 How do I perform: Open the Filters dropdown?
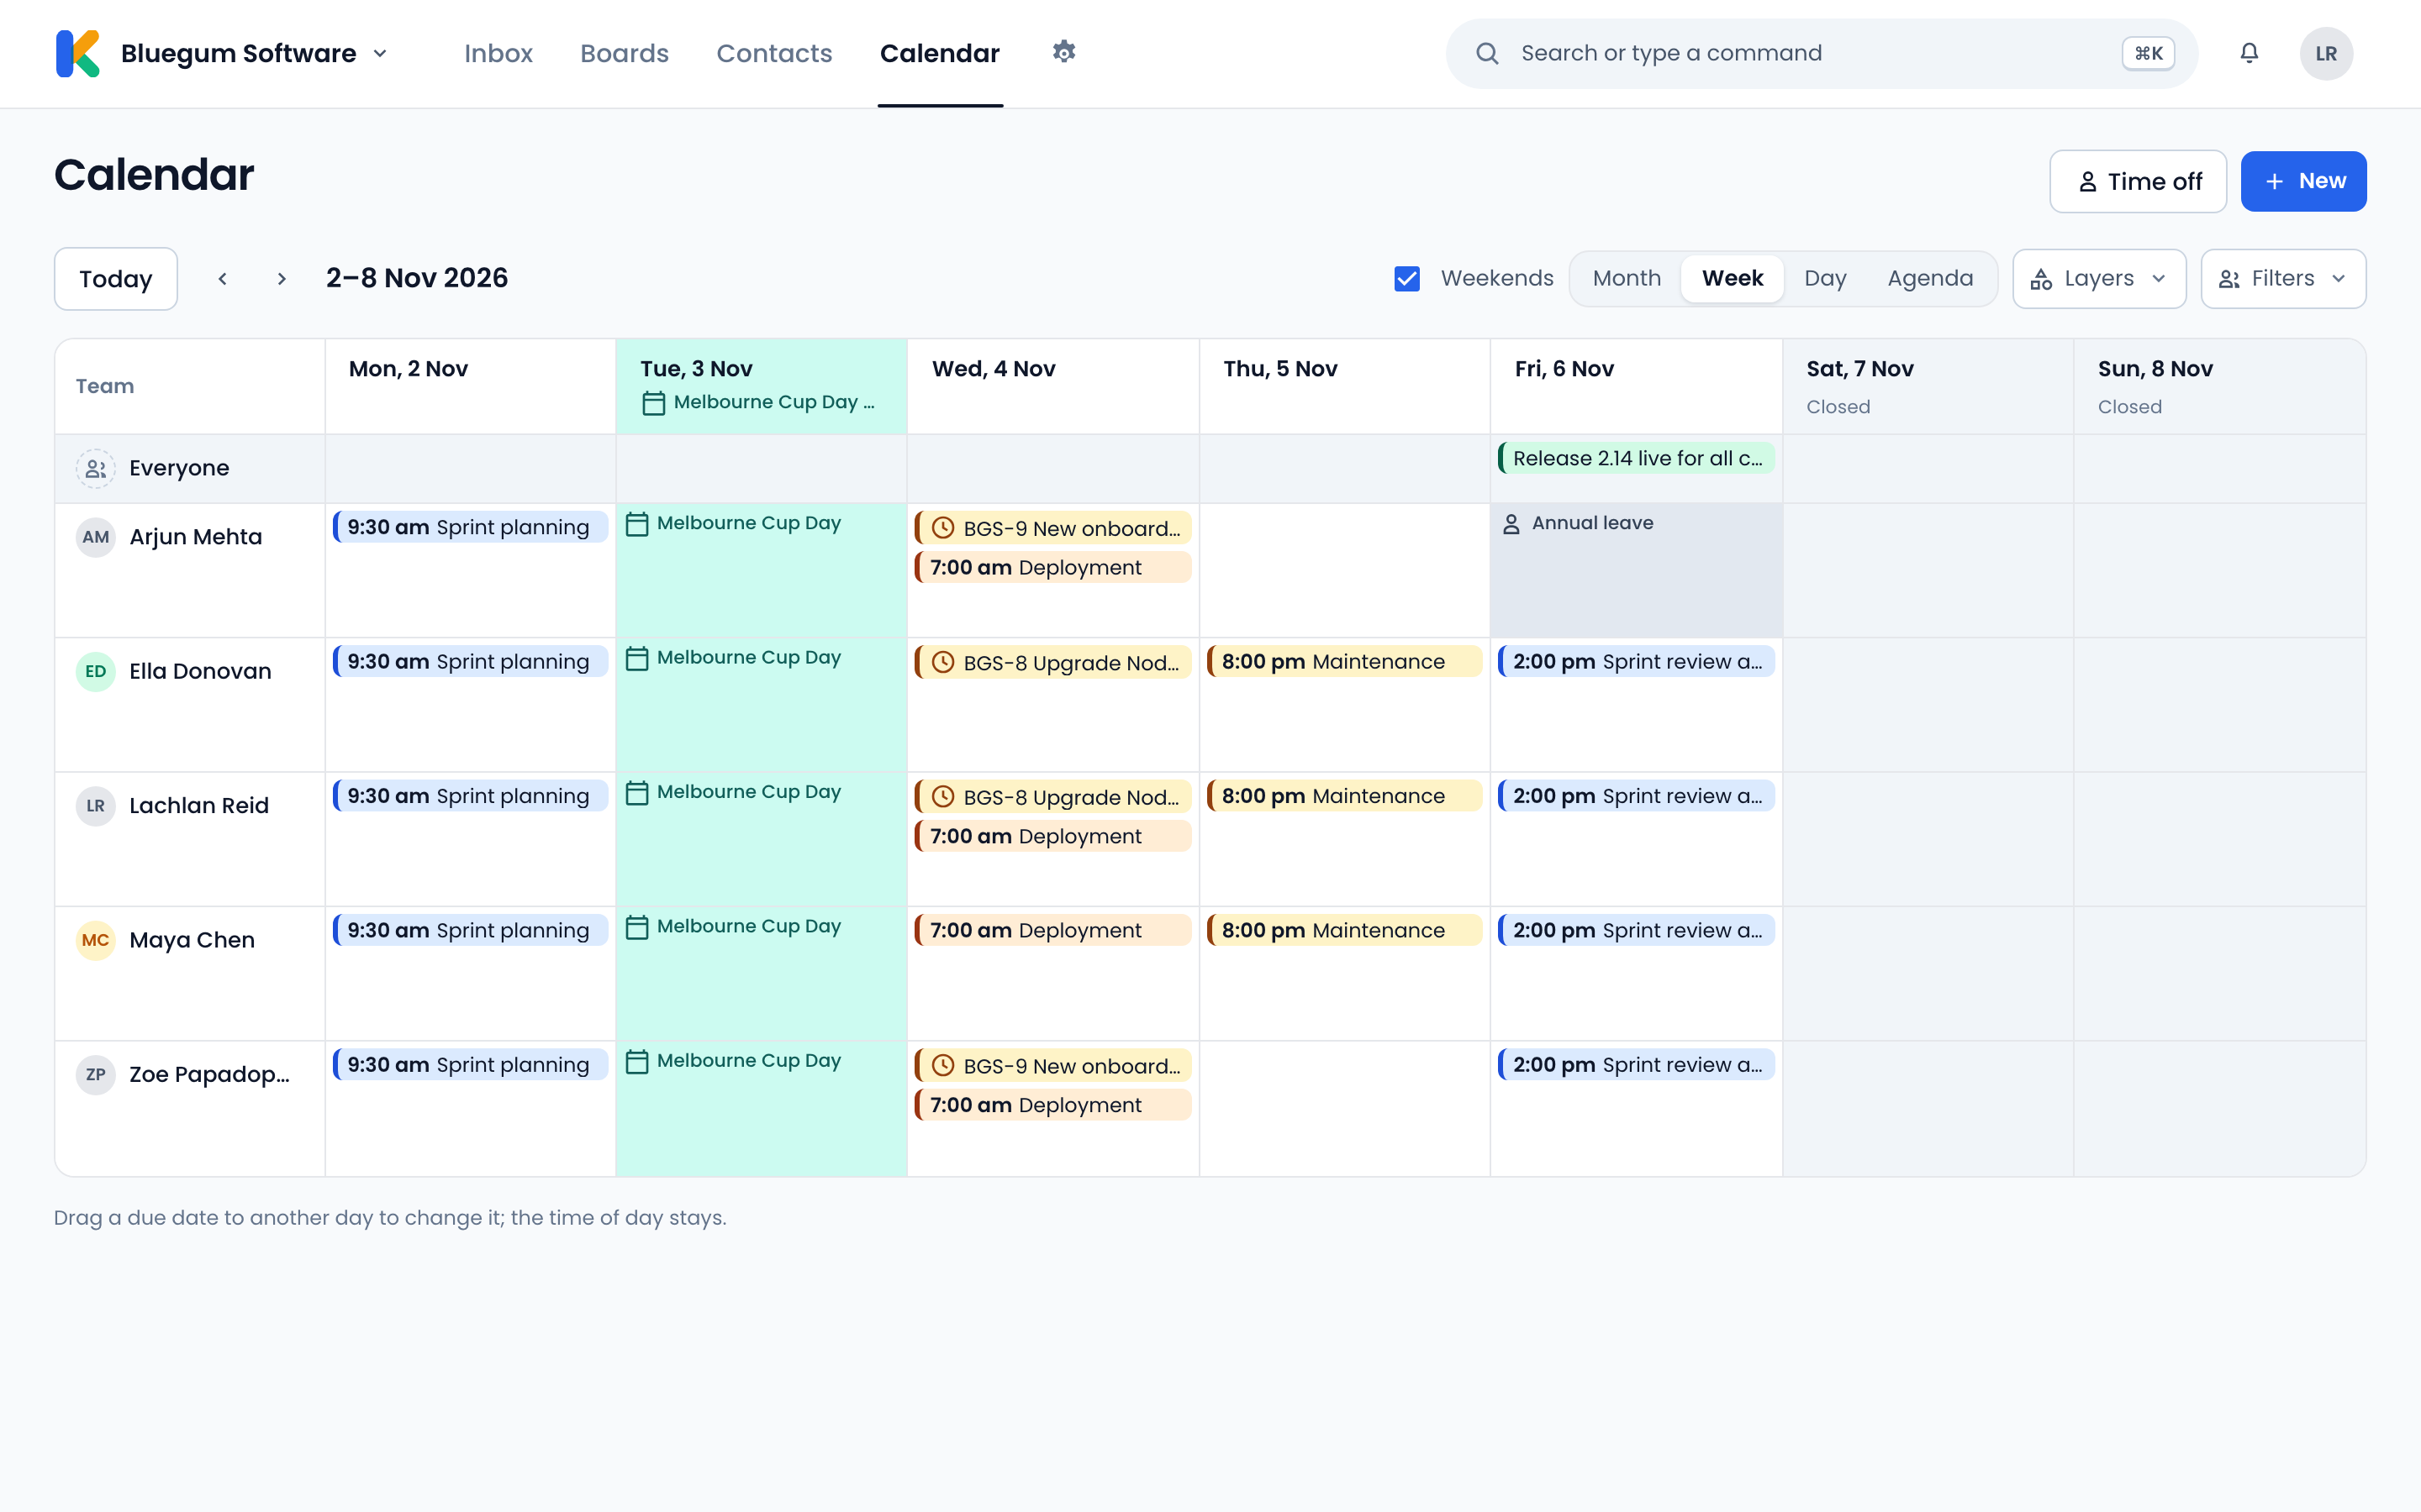tap(2283, 279)
